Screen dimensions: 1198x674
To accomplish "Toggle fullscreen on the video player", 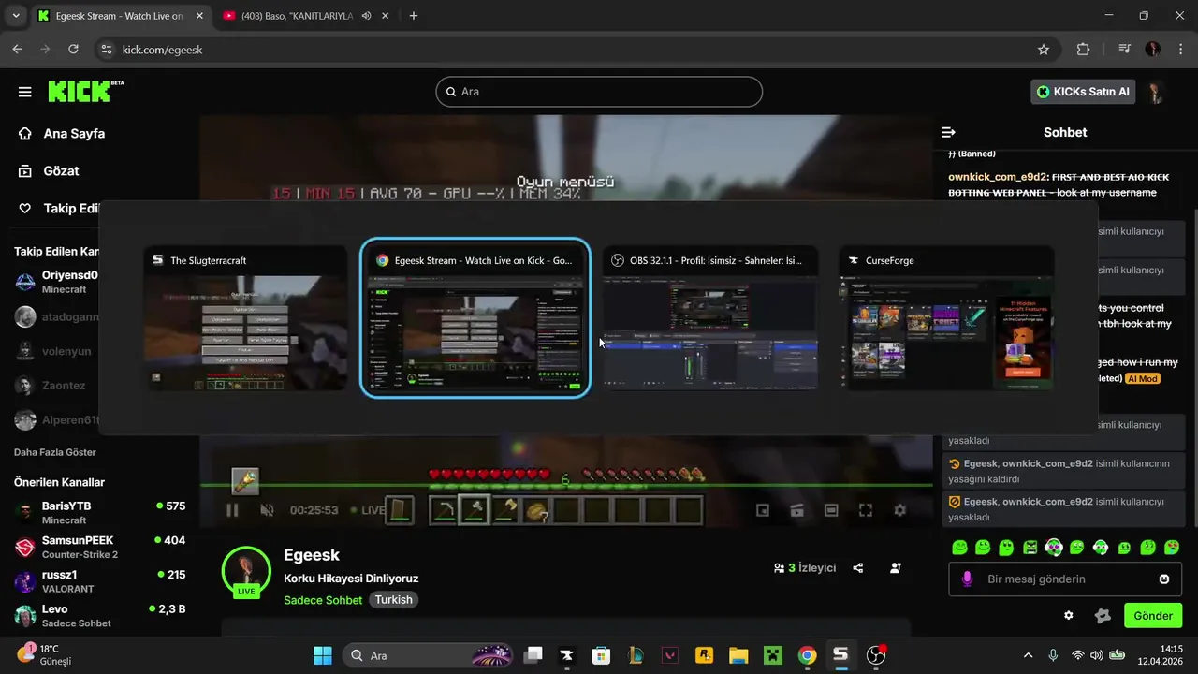I will pyautogui.click(x=866, y=510).
